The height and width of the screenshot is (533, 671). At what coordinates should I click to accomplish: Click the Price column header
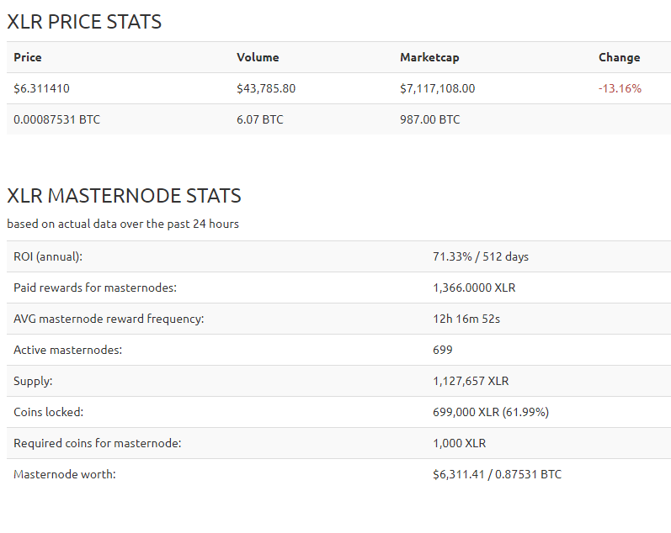coord(28,57)
